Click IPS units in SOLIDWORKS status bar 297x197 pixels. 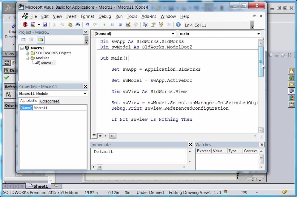(x=244, y=193)
